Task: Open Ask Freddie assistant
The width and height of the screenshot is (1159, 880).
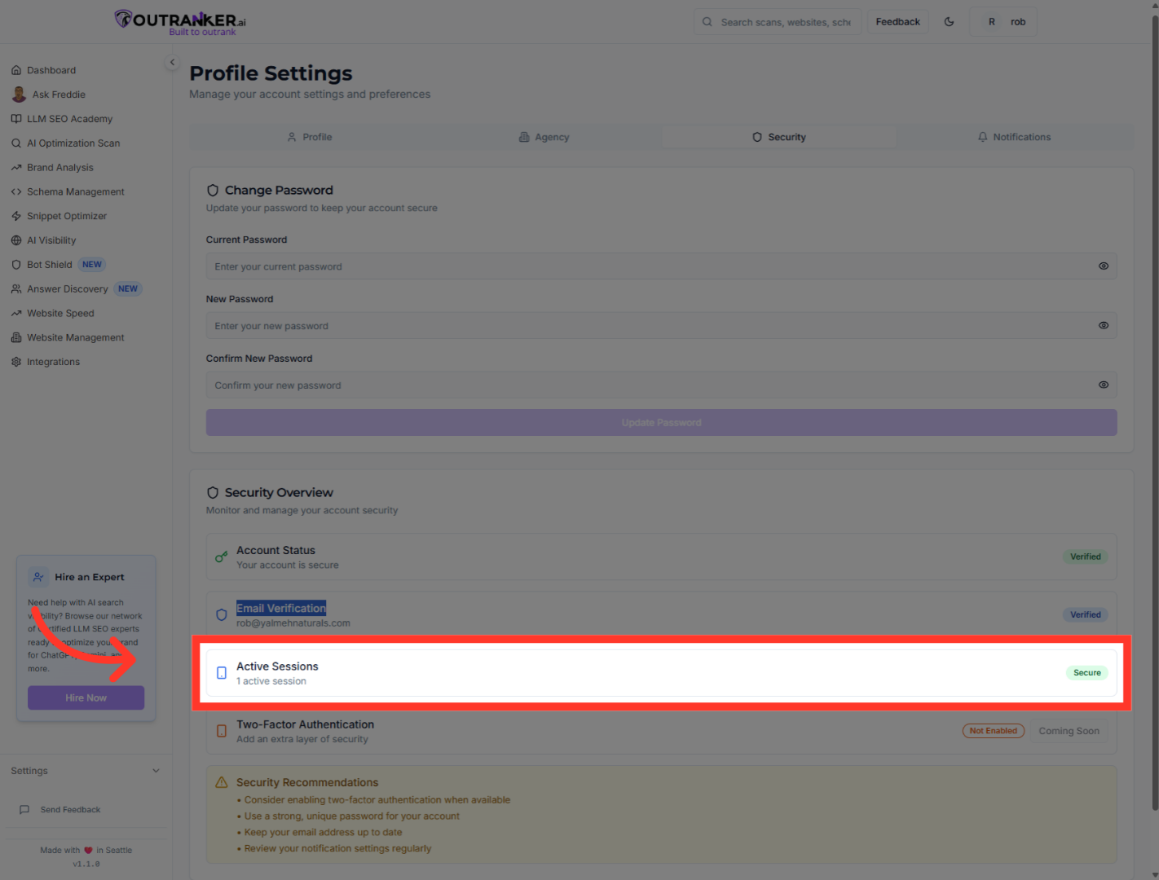Action: (57, 94)
